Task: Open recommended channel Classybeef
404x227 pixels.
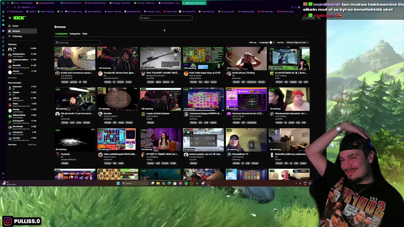Action: [x=22, y=133]
